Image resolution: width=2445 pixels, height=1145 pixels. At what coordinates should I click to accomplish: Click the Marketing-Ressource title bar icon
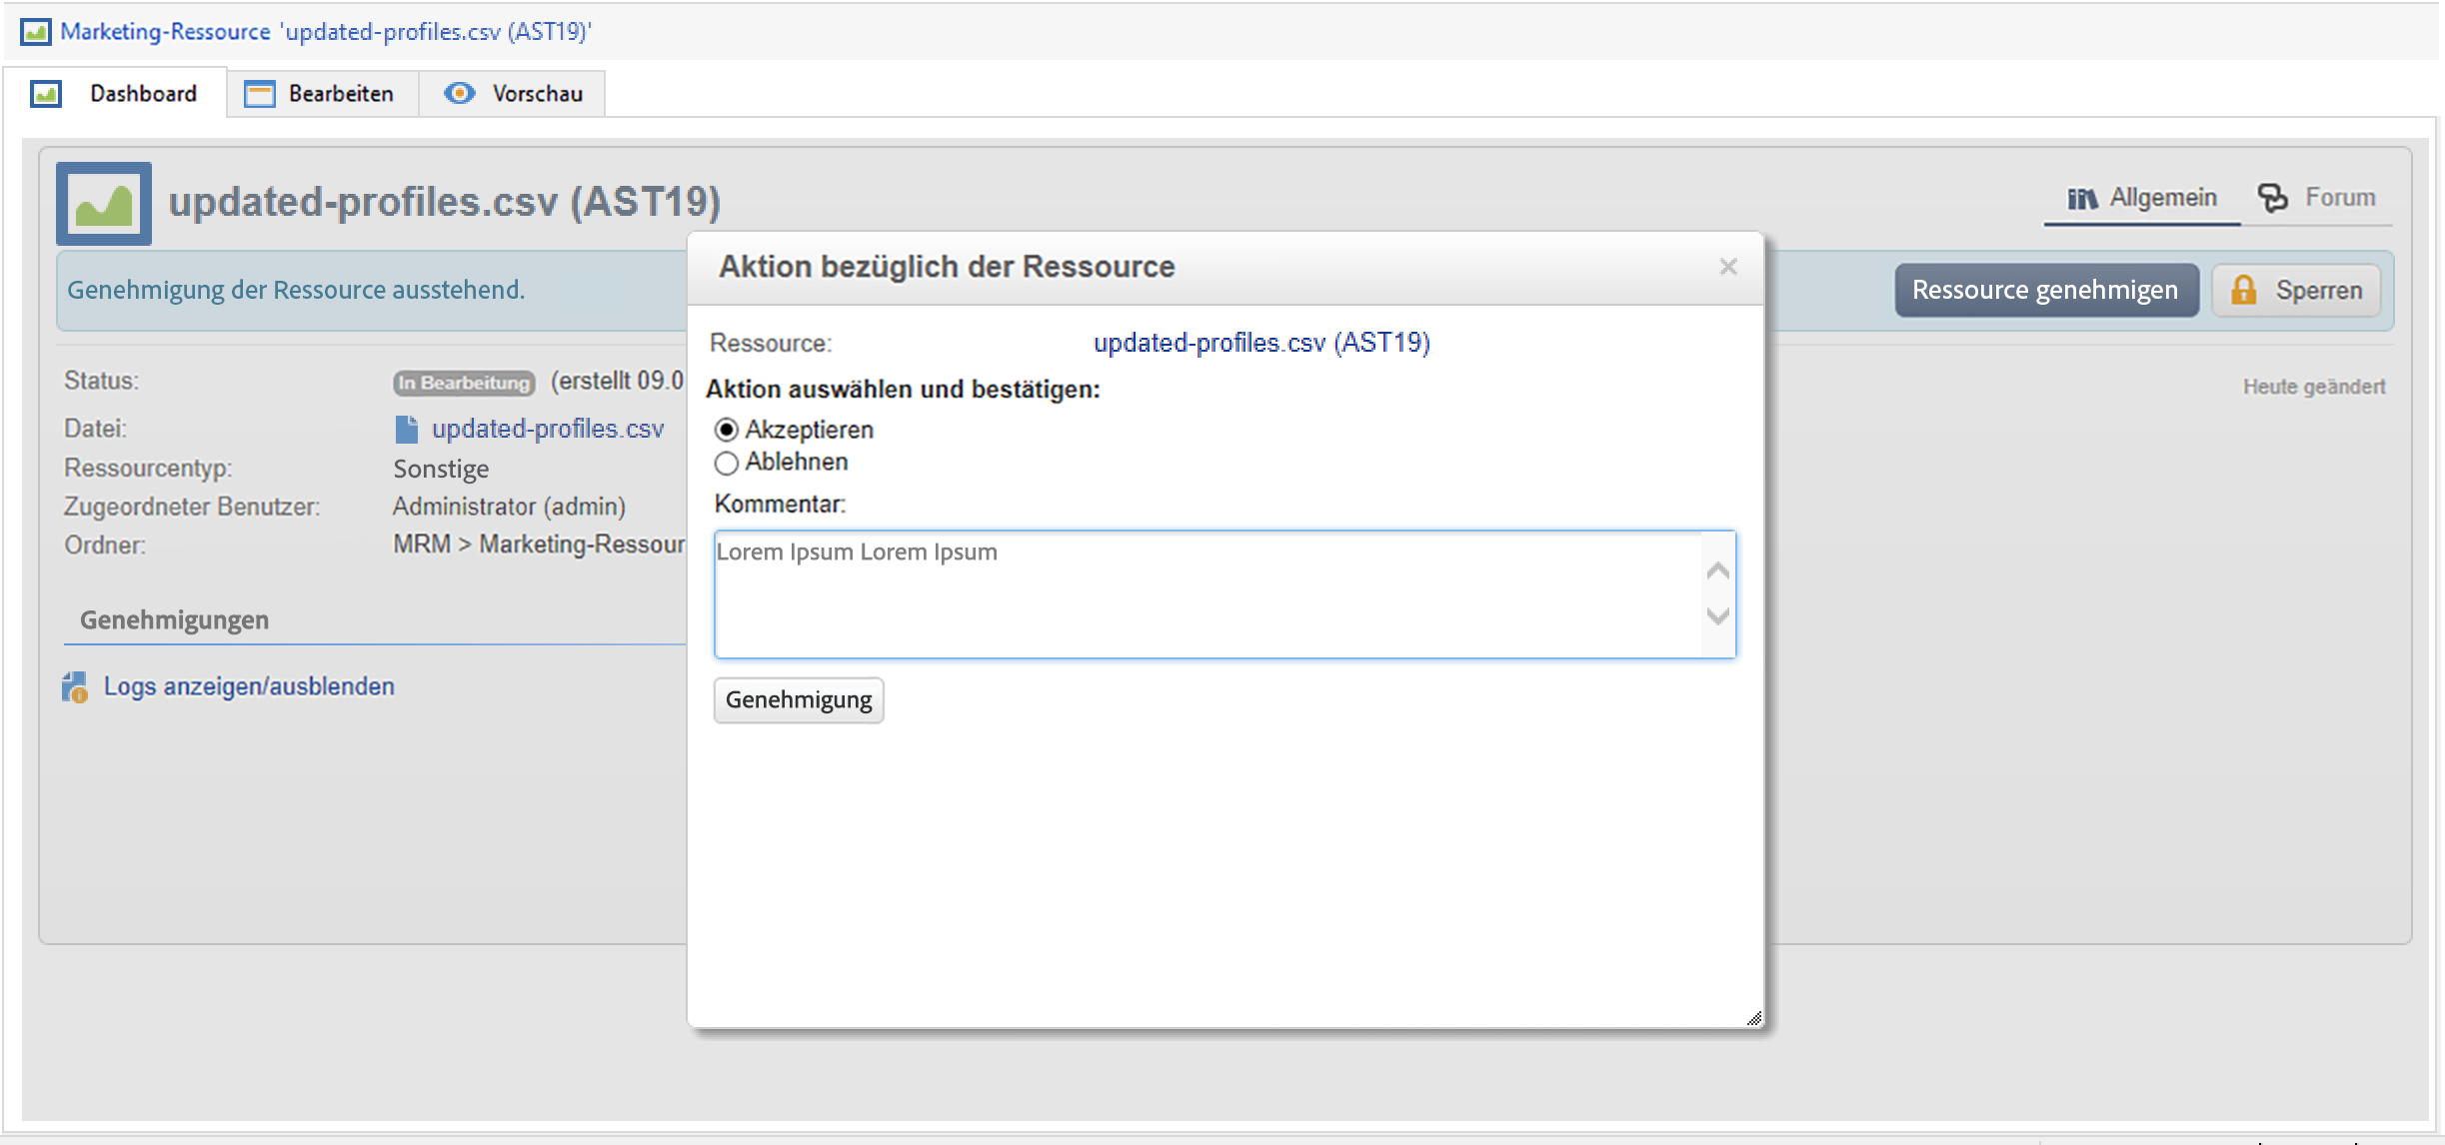click(x=36, y=32)
